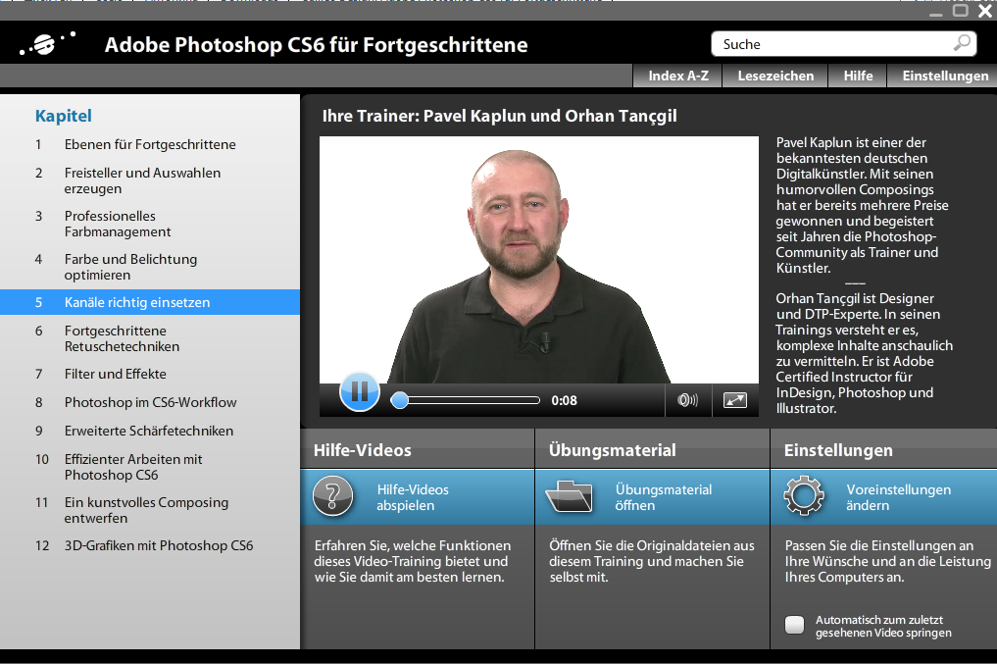
Task: Click title 'Ihre Trainer: Pavel Kaplun und Orhan Tançgil'
Action: (x=499, y=116)
